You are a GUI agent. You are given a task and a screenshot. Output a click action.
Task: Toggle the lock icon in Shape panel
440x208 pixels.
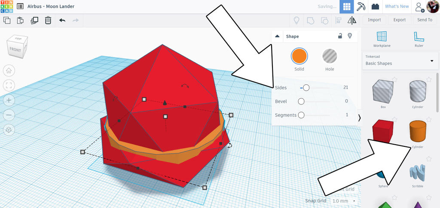[340, 36]
